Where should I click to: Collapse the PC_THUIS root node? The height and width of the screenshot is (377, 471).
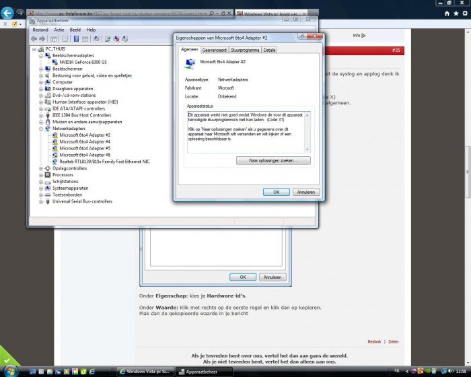[x=34, y=49]
